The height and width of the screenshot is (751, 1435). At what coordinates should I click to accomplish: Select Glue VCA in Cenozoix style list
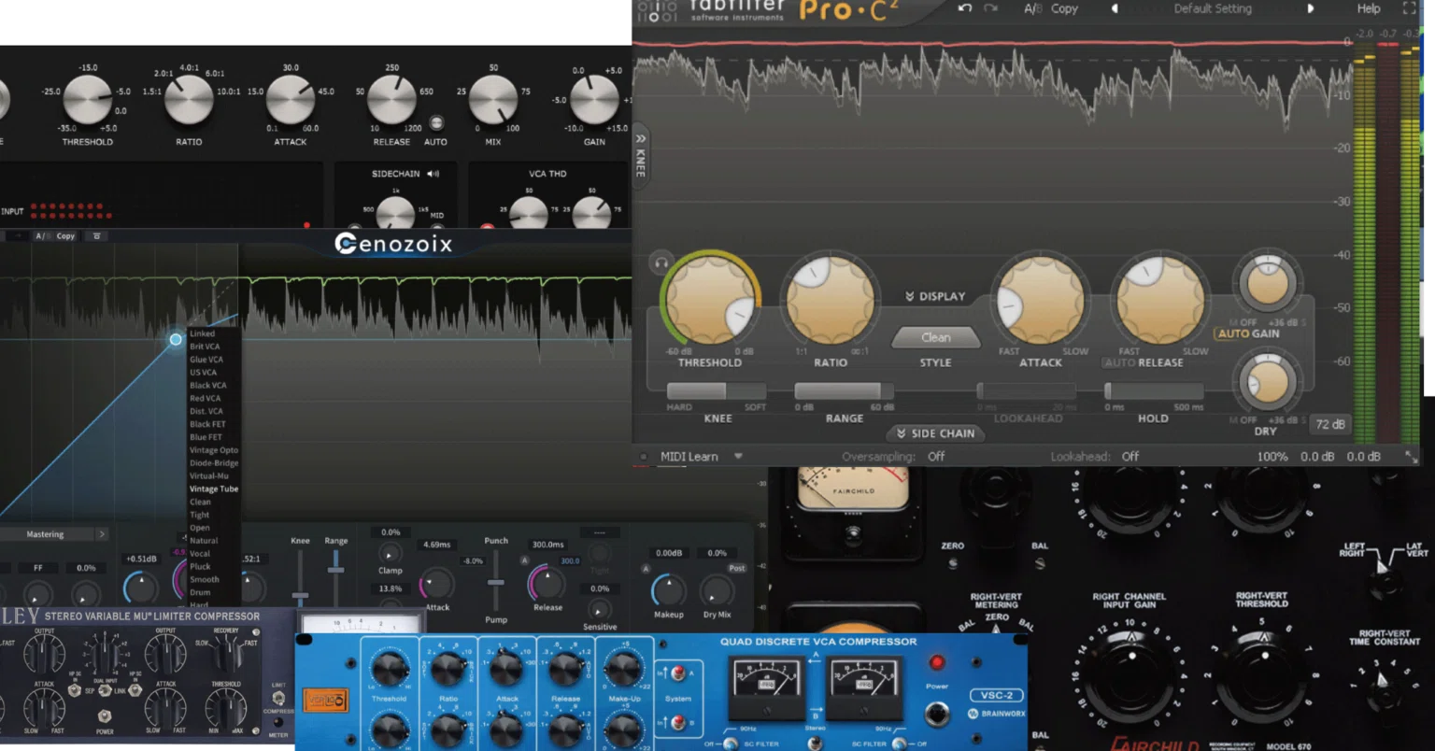point(206,360)
